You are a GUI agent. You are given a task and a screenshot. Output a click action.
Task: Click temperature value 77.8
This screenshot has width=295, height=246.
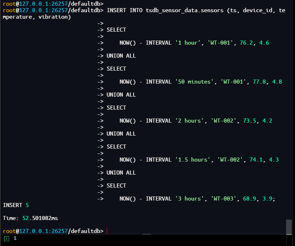click(259, 82)
